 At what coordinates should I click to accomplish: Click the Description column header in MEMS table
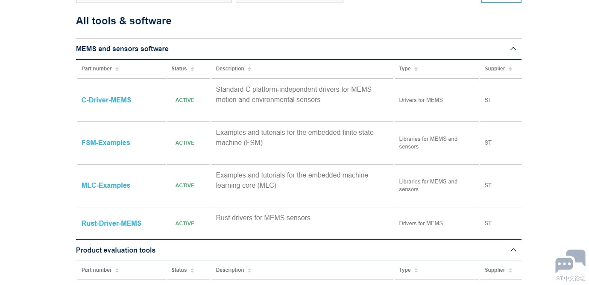point(230,69)
